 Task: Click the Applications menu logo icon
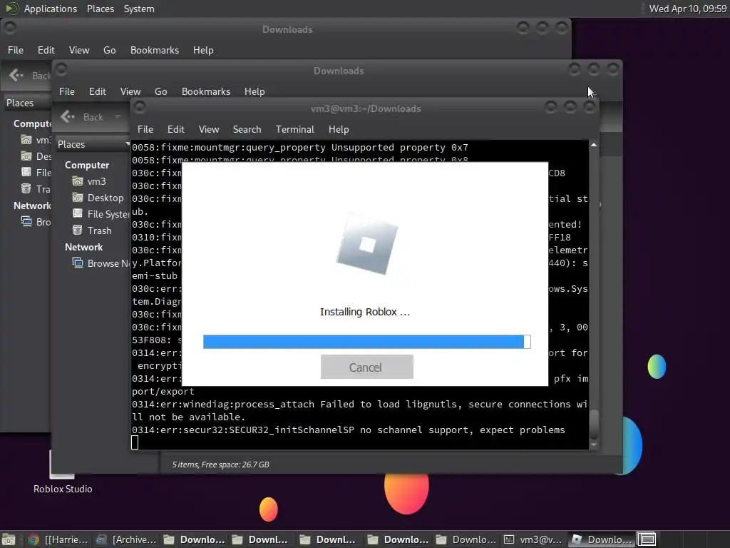[12, 9]
